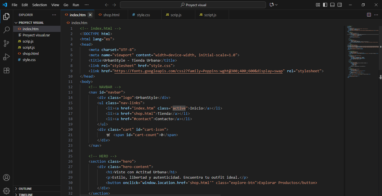The width and height of the screenshot is (382, 196).
Task: Toggle the bottom Panel visibility
Action: 332,5
